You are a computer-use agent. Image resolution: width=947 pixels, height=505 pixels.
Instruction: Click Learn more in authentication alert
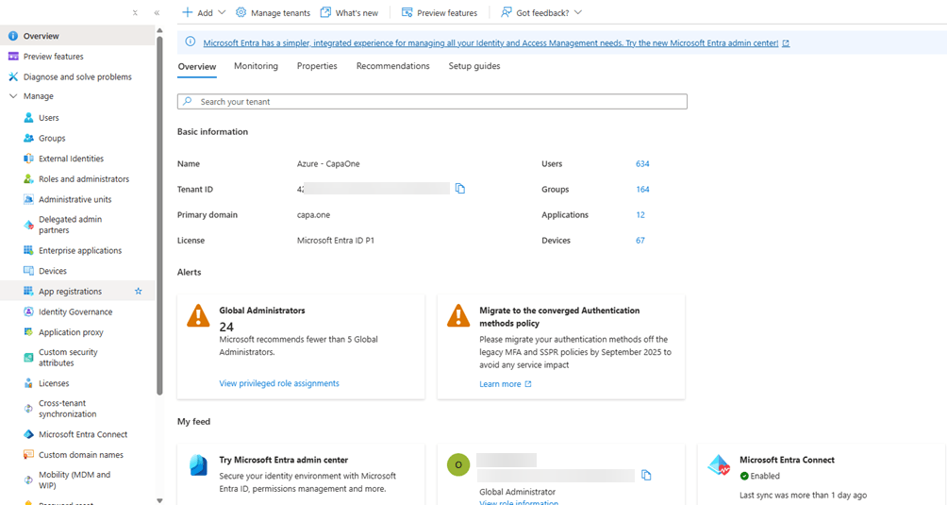pos(505,383)
